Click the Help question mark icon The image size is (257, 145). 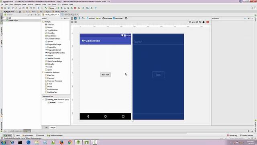pos(96,8)
